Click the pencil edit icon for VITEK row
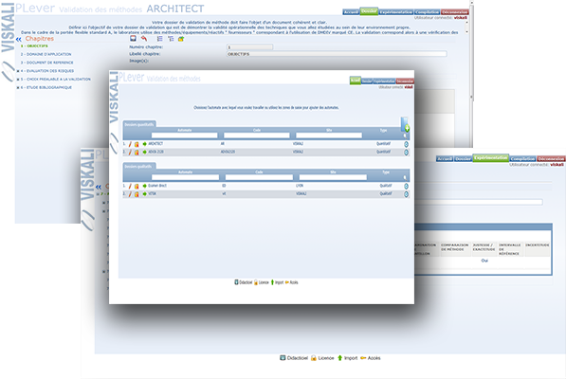This screenshot has height=379, width=566. point(130,194)
